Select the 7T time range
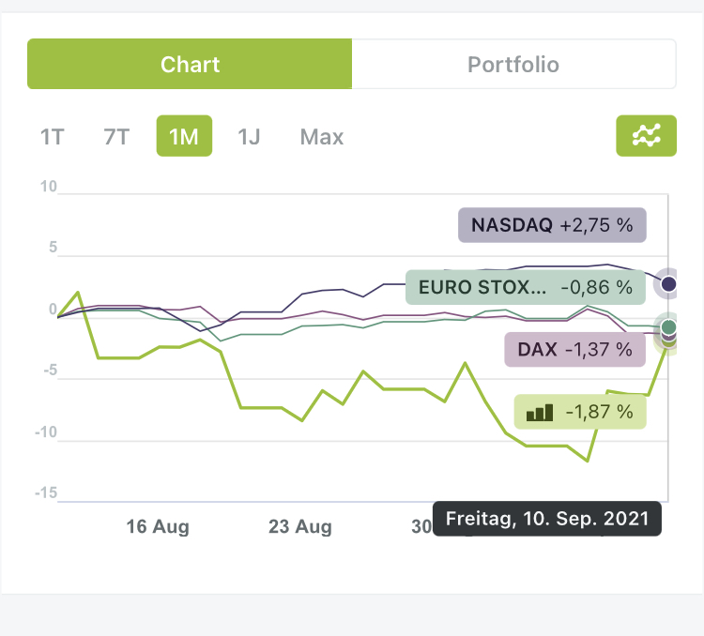The width and height of the screenshot is (704, 636). pyautogui.click(x=116, y=137)
